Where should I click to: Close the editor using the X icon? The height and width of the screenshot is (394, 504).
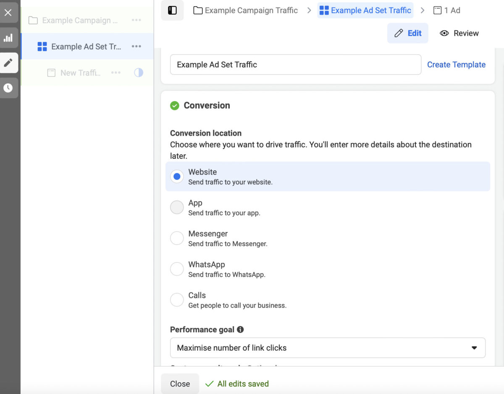pos(9,12)
